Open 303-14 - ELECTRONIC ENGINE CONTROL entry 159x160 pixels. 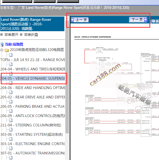coord(32,144)
